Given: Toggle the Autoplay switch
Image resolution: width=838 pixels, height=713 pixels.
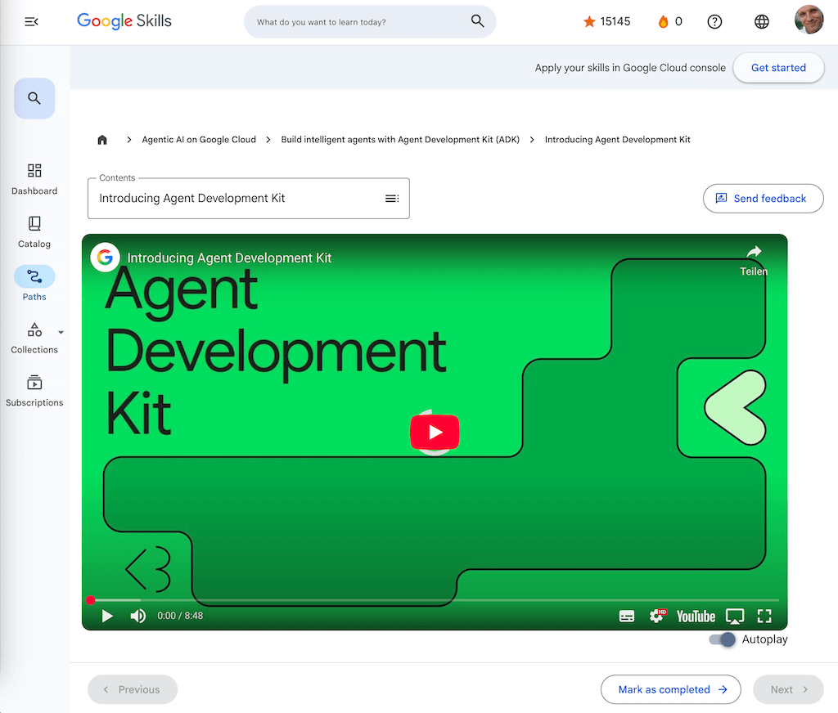Looking at the screenshot, I should click(x=723, y=639).
